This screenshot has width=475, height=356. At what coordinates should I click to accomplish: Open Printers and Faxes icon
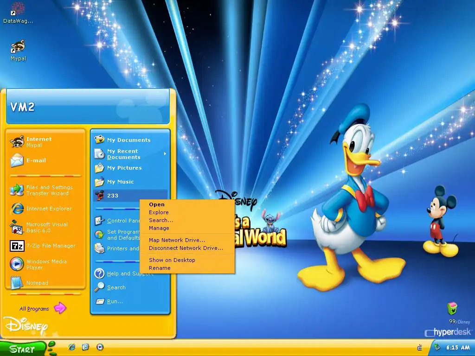[99, 248]
